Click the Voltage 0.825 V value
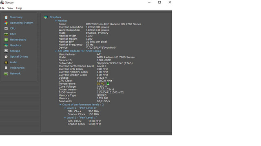Image resolution: width=261 pixels, height=146 pixels. pos(102,78)
